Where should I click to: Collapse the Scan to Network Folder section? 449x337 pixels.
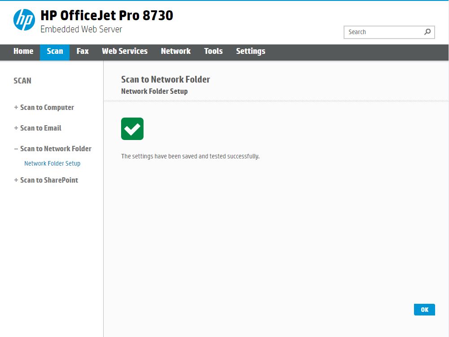coord(52,149)
